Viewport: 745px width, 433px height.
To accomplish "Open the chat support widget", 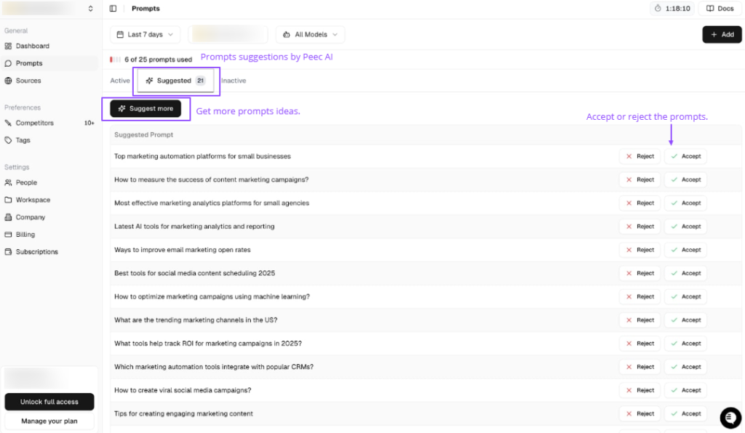I will [730, 418].
